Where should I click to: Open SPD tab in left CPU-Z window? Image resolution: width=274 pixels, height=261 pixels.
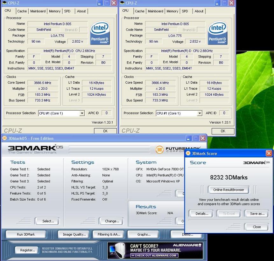click(67, 11)
